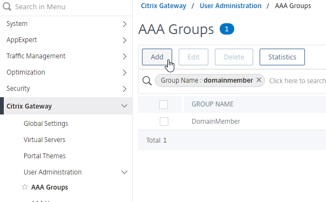Expand Traffic Management section arrow
This screenshot has width=326, height=202.
tap(125, 56)
